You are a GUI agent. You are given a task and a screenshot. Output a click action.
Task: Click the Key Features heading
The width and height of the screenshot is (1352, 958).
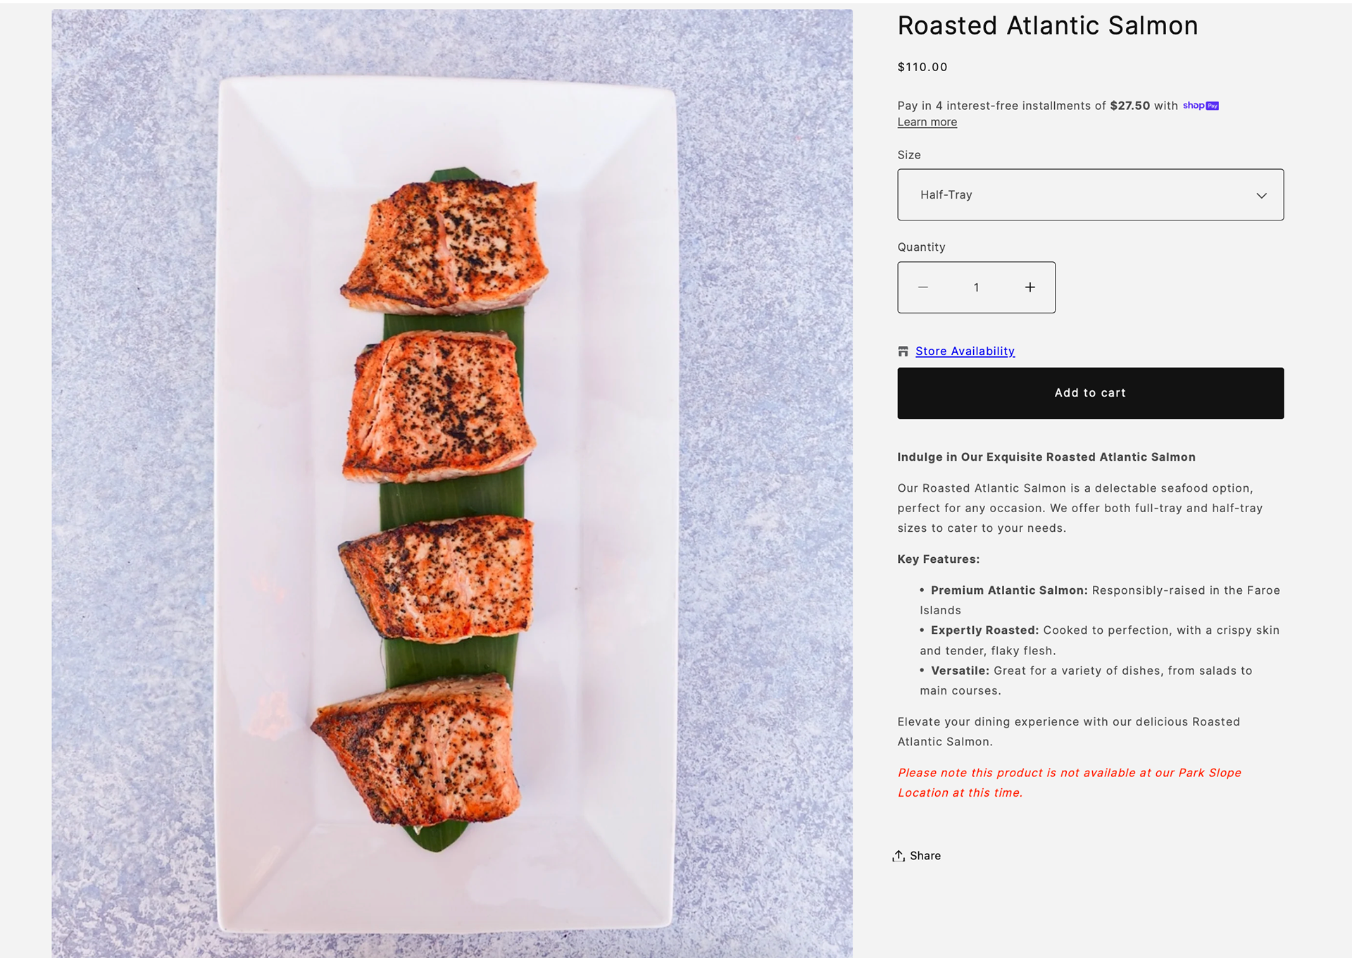click(x=938, y=559)
